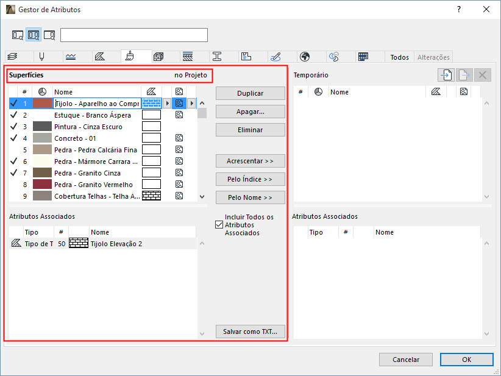Click the Pelo Nome >> button
Image resolution: width=501 pixels, height=376 pixels.
250,197
